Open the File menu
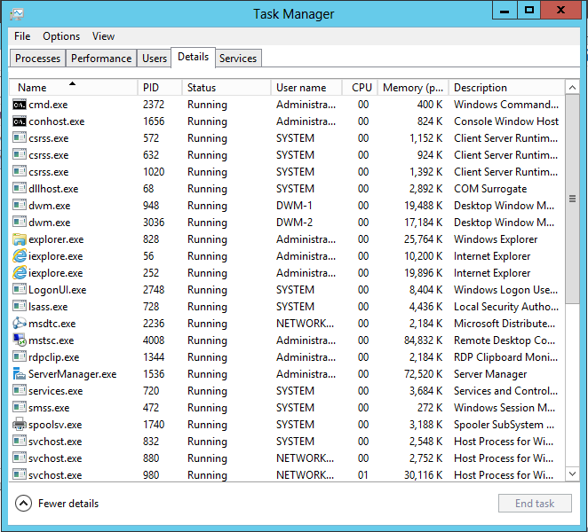Viewport: 588px width, 532px height. point(22,36)
